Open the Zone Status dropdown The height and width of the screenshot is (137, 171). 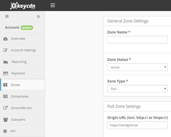point(137,67)
